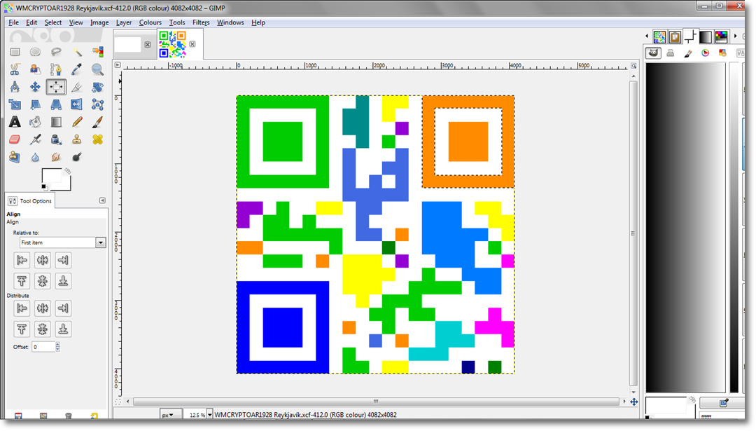Select the Ink tool
The width and height of the screenshot is (756, 431).
(x=56, y=139)
